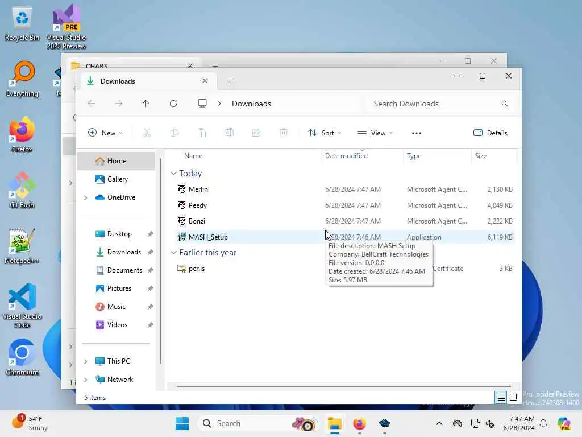
Task: Open the View dropdown menu
Action: tap(375, 133)
